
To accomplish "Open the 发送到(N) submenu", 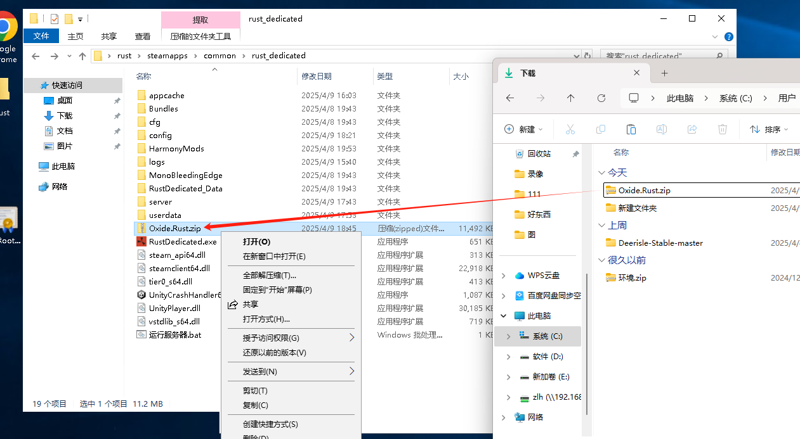I will 291,371.
